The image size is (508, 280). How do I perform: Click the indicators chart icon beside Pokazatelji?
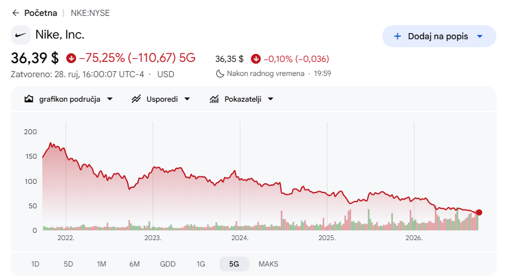(214, 99)
